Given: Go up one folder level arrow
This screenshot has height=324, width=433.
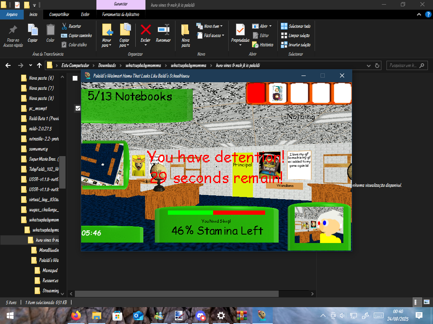Looking at the screenshot, I should pyautogui.click(x=39, y=65).
